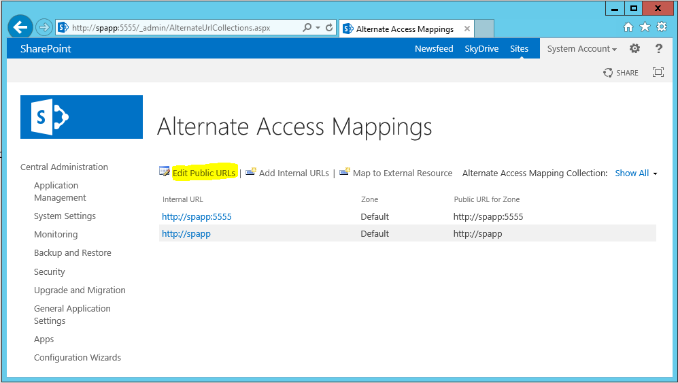Toggle Focus on Content icon
This screenshot has width=678, height=383.
(658, 72)
